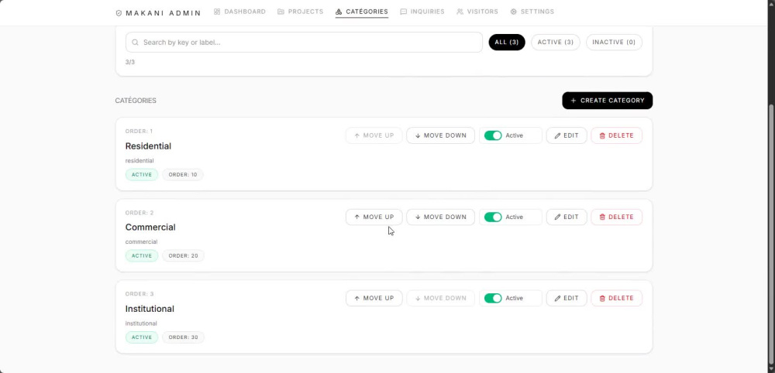Viewport: 775px width, 373px height.
Task: Click the Institutional category title
Action: point(150,309)
